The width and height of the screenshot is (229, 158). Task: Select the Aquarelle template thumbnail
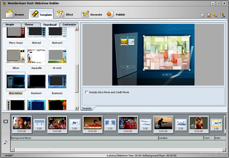tap(36, 56)
